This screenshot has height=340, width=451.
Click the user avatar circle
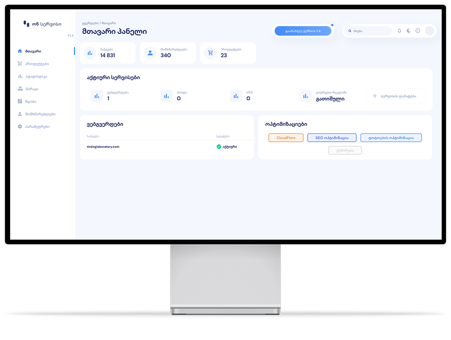coord(429,31)
